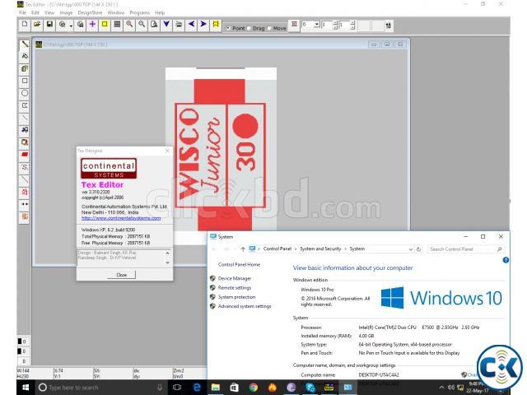The width and height of the screenshot is (527, 395).
Task: Click the purple plus crosshair toolbar icon
Action: coord(92,25)
